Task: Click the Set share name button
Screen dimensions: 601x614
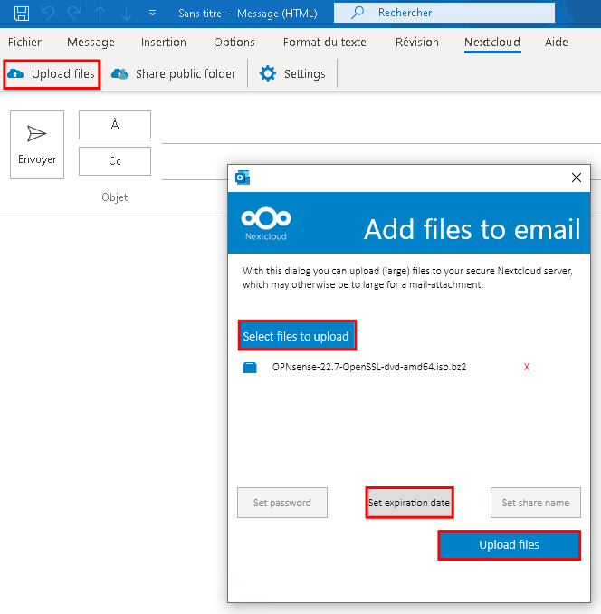Action: [x=536, y=503]
